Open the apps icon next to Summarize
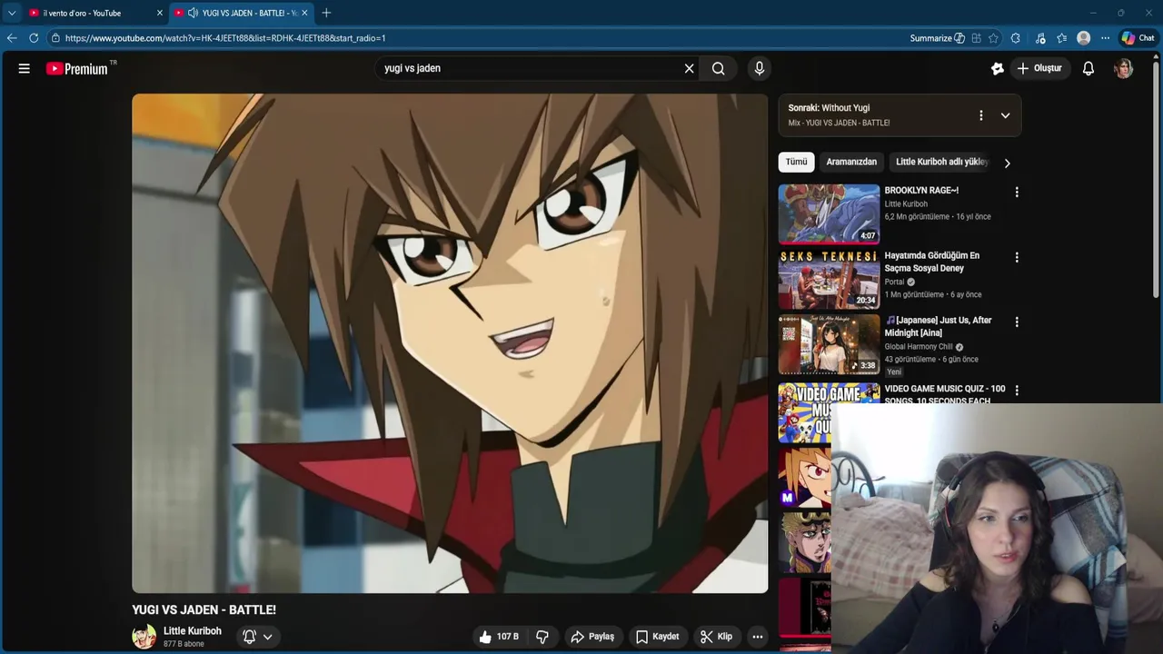 pyautogui.click(x=976, y=38)
